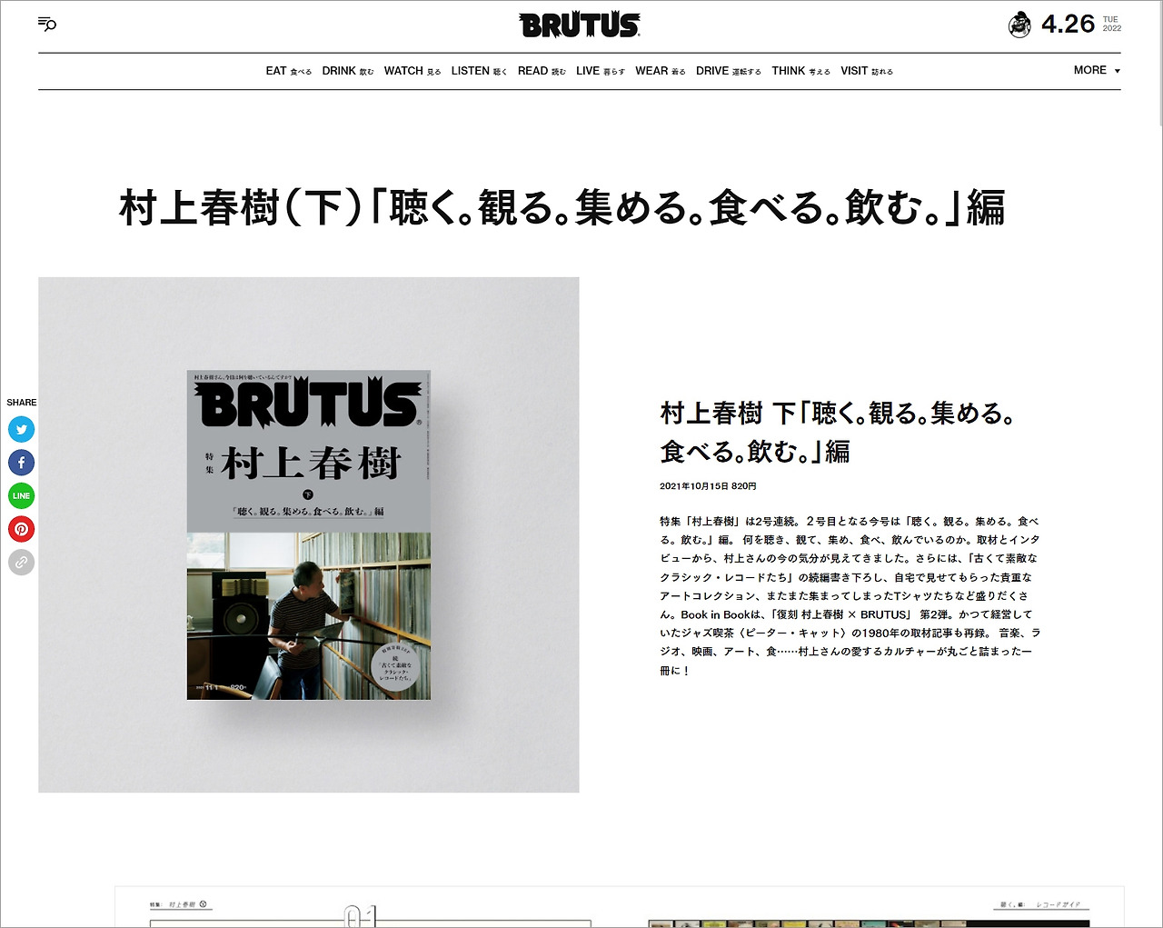Open the WATCH 見る category
This screenshot has width=1163, height=928.
[413, 71]
